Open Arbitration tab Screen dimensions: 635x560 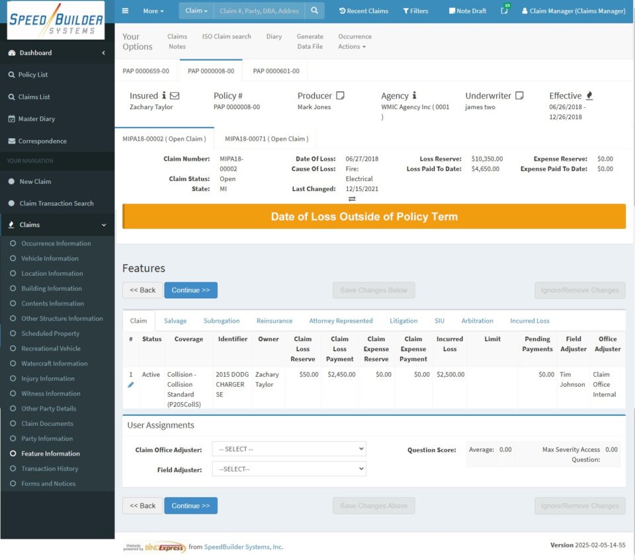[477, 321]
